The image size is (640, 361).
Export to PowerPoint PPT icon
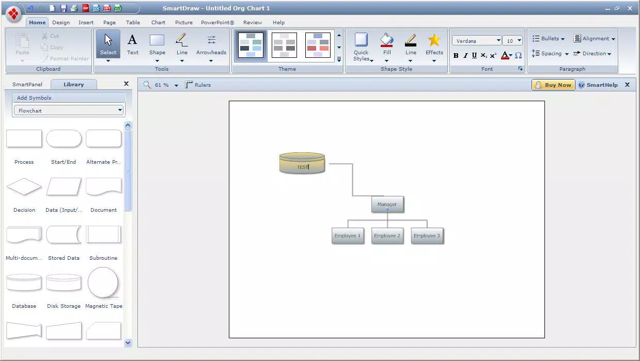tap(107, 8)
